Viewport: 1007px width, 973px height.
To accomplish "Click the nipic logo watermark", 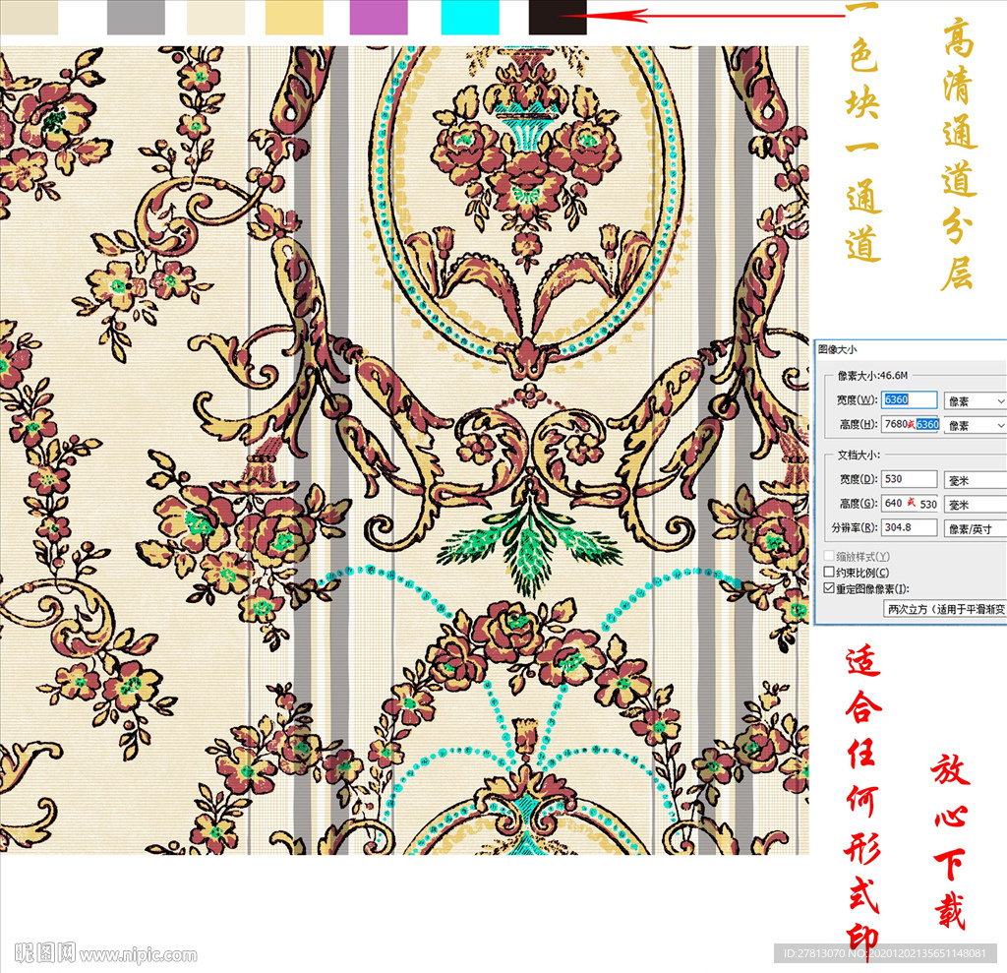I will 46,952.
